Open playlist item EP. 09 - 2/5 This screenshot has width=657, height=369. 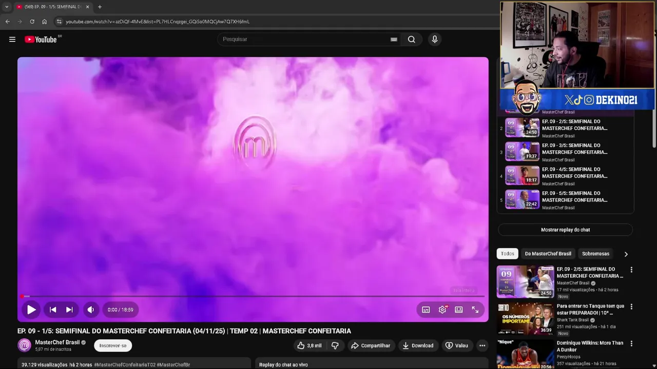tap(565, 128)
